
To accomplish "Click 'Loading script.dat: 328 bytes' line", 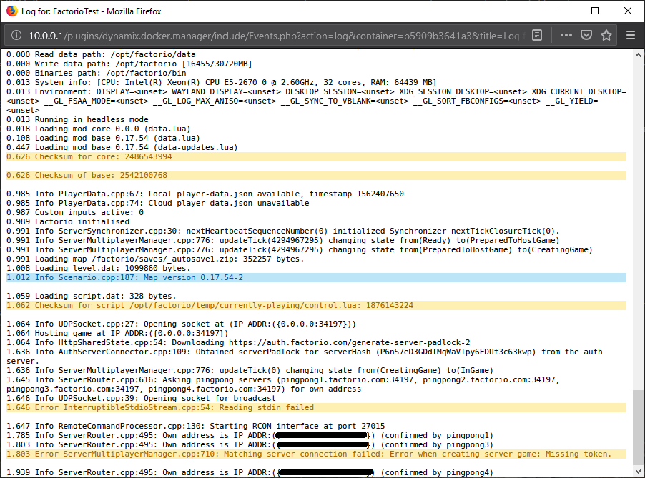I will pos(92,296).
